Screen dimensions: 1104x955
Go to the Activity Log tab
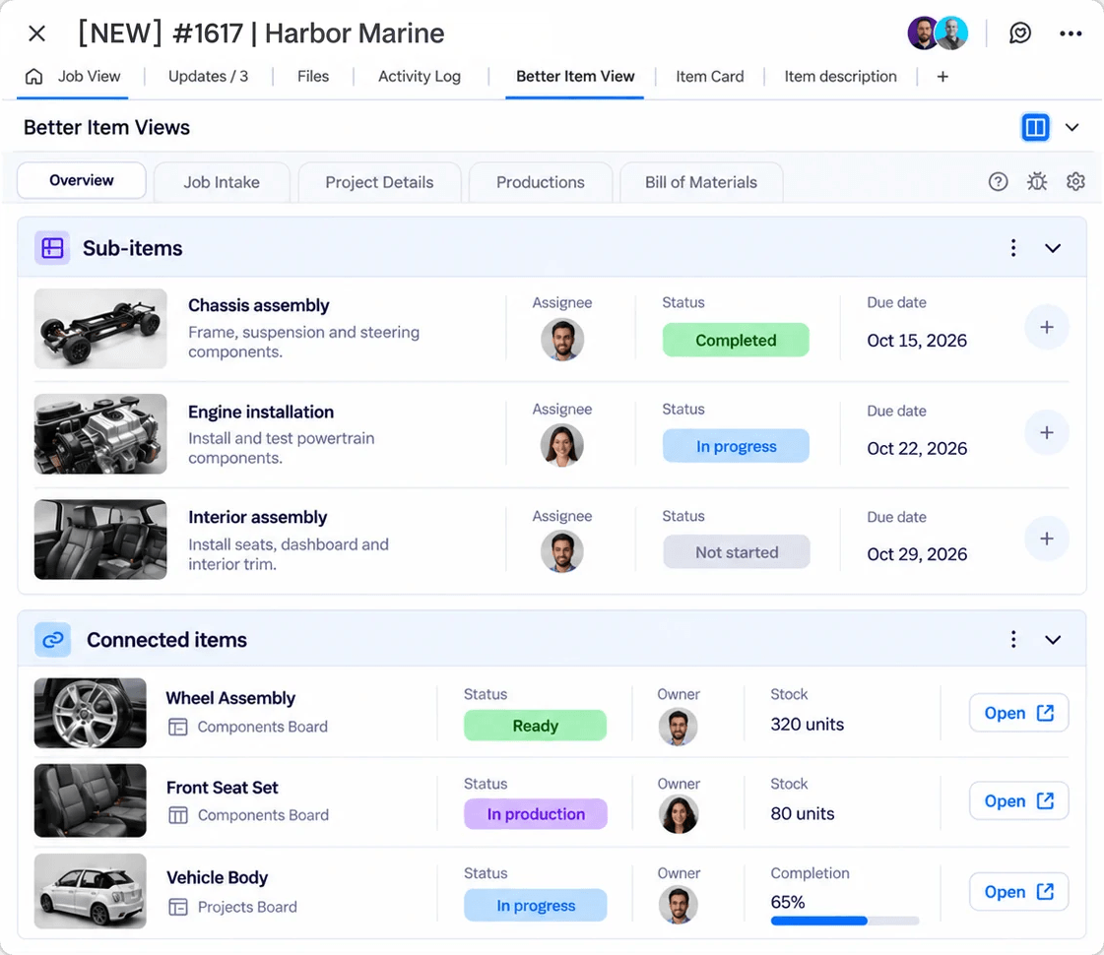pos(419,76)
